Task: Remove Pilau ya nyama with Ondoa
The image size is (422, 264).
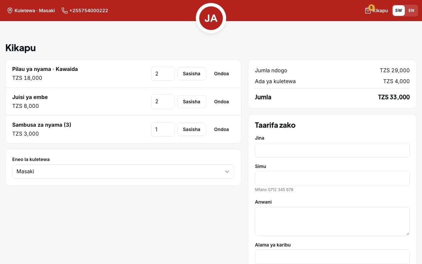Action: coord(222,74)
